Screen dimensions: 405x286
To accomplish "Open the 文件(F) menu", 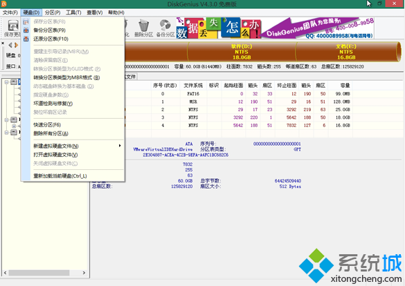I will (x=10, y=12).
